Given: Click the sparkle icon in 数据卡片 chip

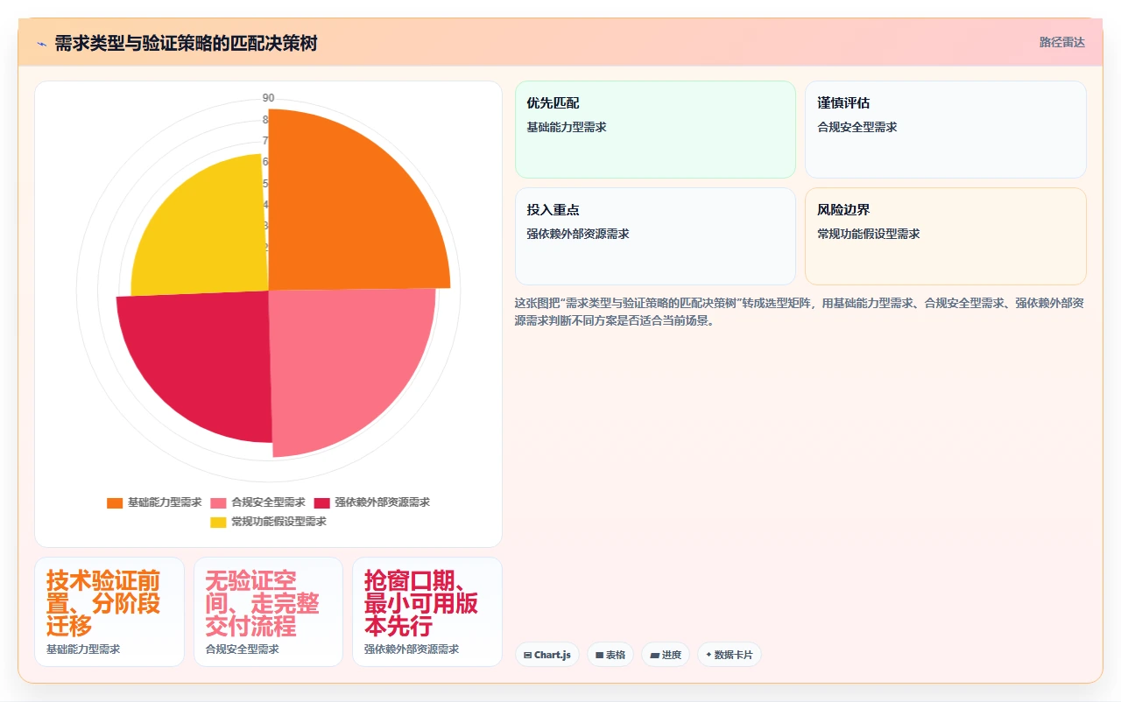Looking at the screenshot, I should click(709, 655).
